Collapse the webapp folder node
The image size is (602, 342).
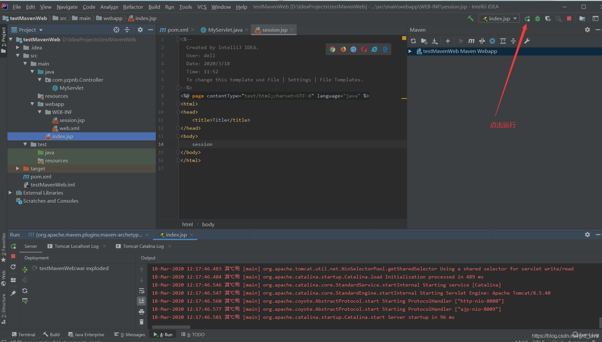(32, 104)
